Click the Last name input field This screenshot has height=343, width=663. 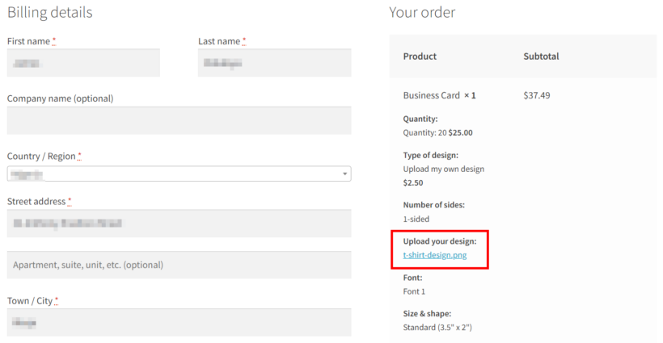point(274,62)
